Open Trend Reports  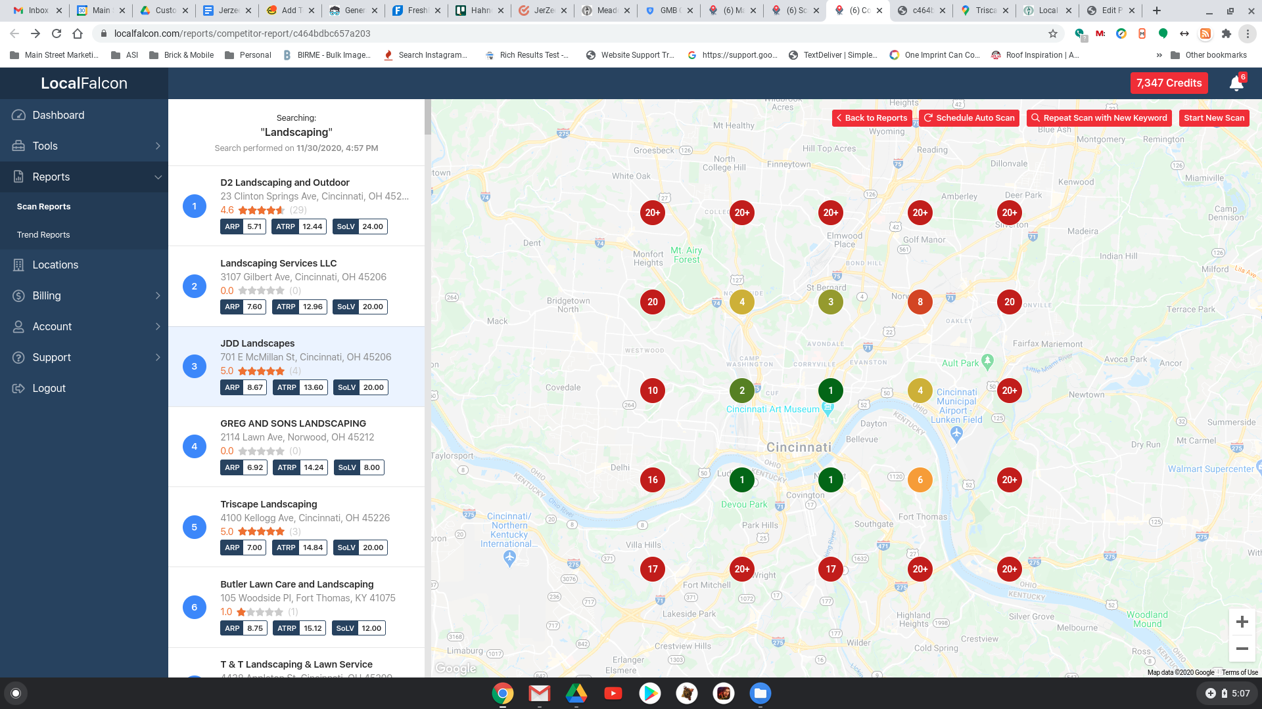(x=43, y=234)
